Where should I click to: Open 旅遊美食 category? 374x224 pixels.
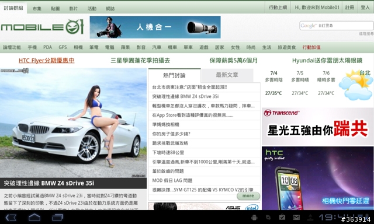pyautogui.click(x=287, y=47)
